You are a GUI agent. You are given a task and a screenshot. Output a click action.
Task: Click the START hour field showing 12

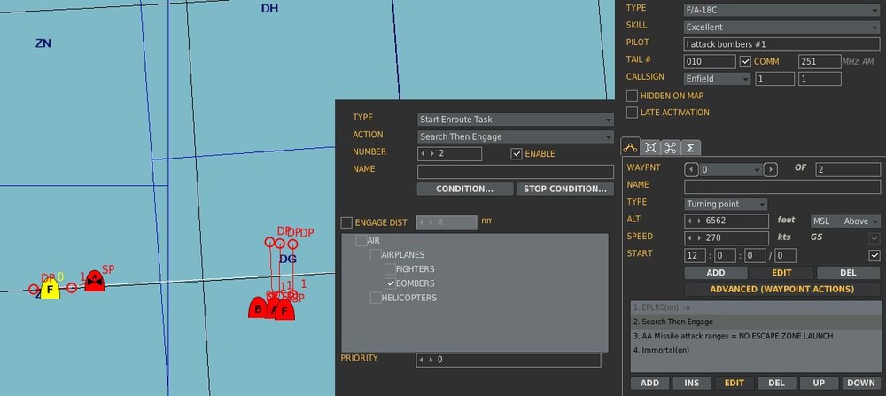pyautogui.click(x=695, y=256)
